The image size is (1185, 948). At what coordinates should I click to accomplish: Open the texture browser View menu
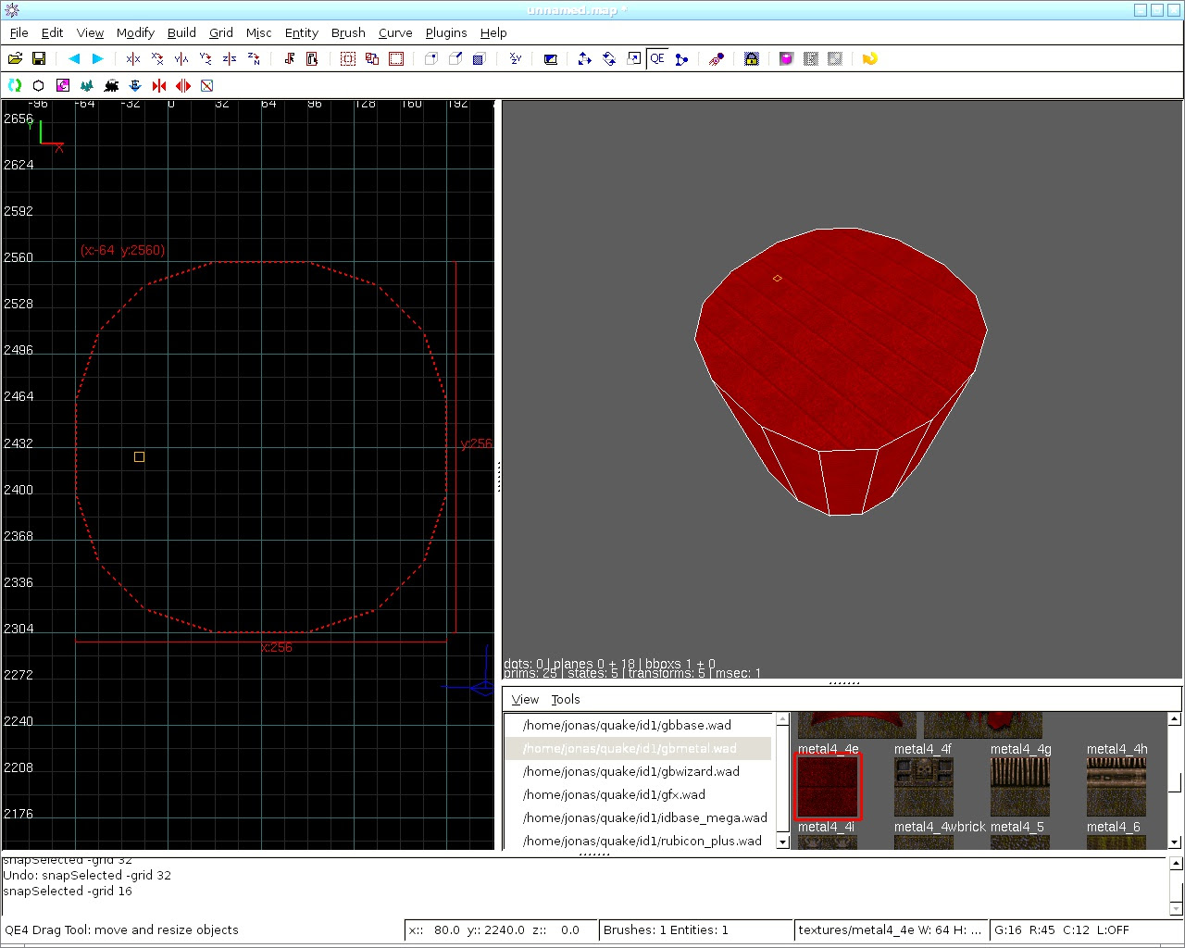click(x=525, y=700)
